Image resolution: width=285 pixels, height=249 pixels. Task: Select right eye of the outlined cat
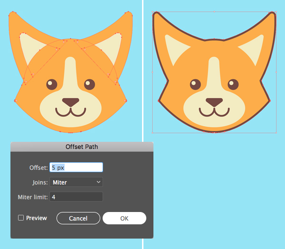[x=233, y=84]
